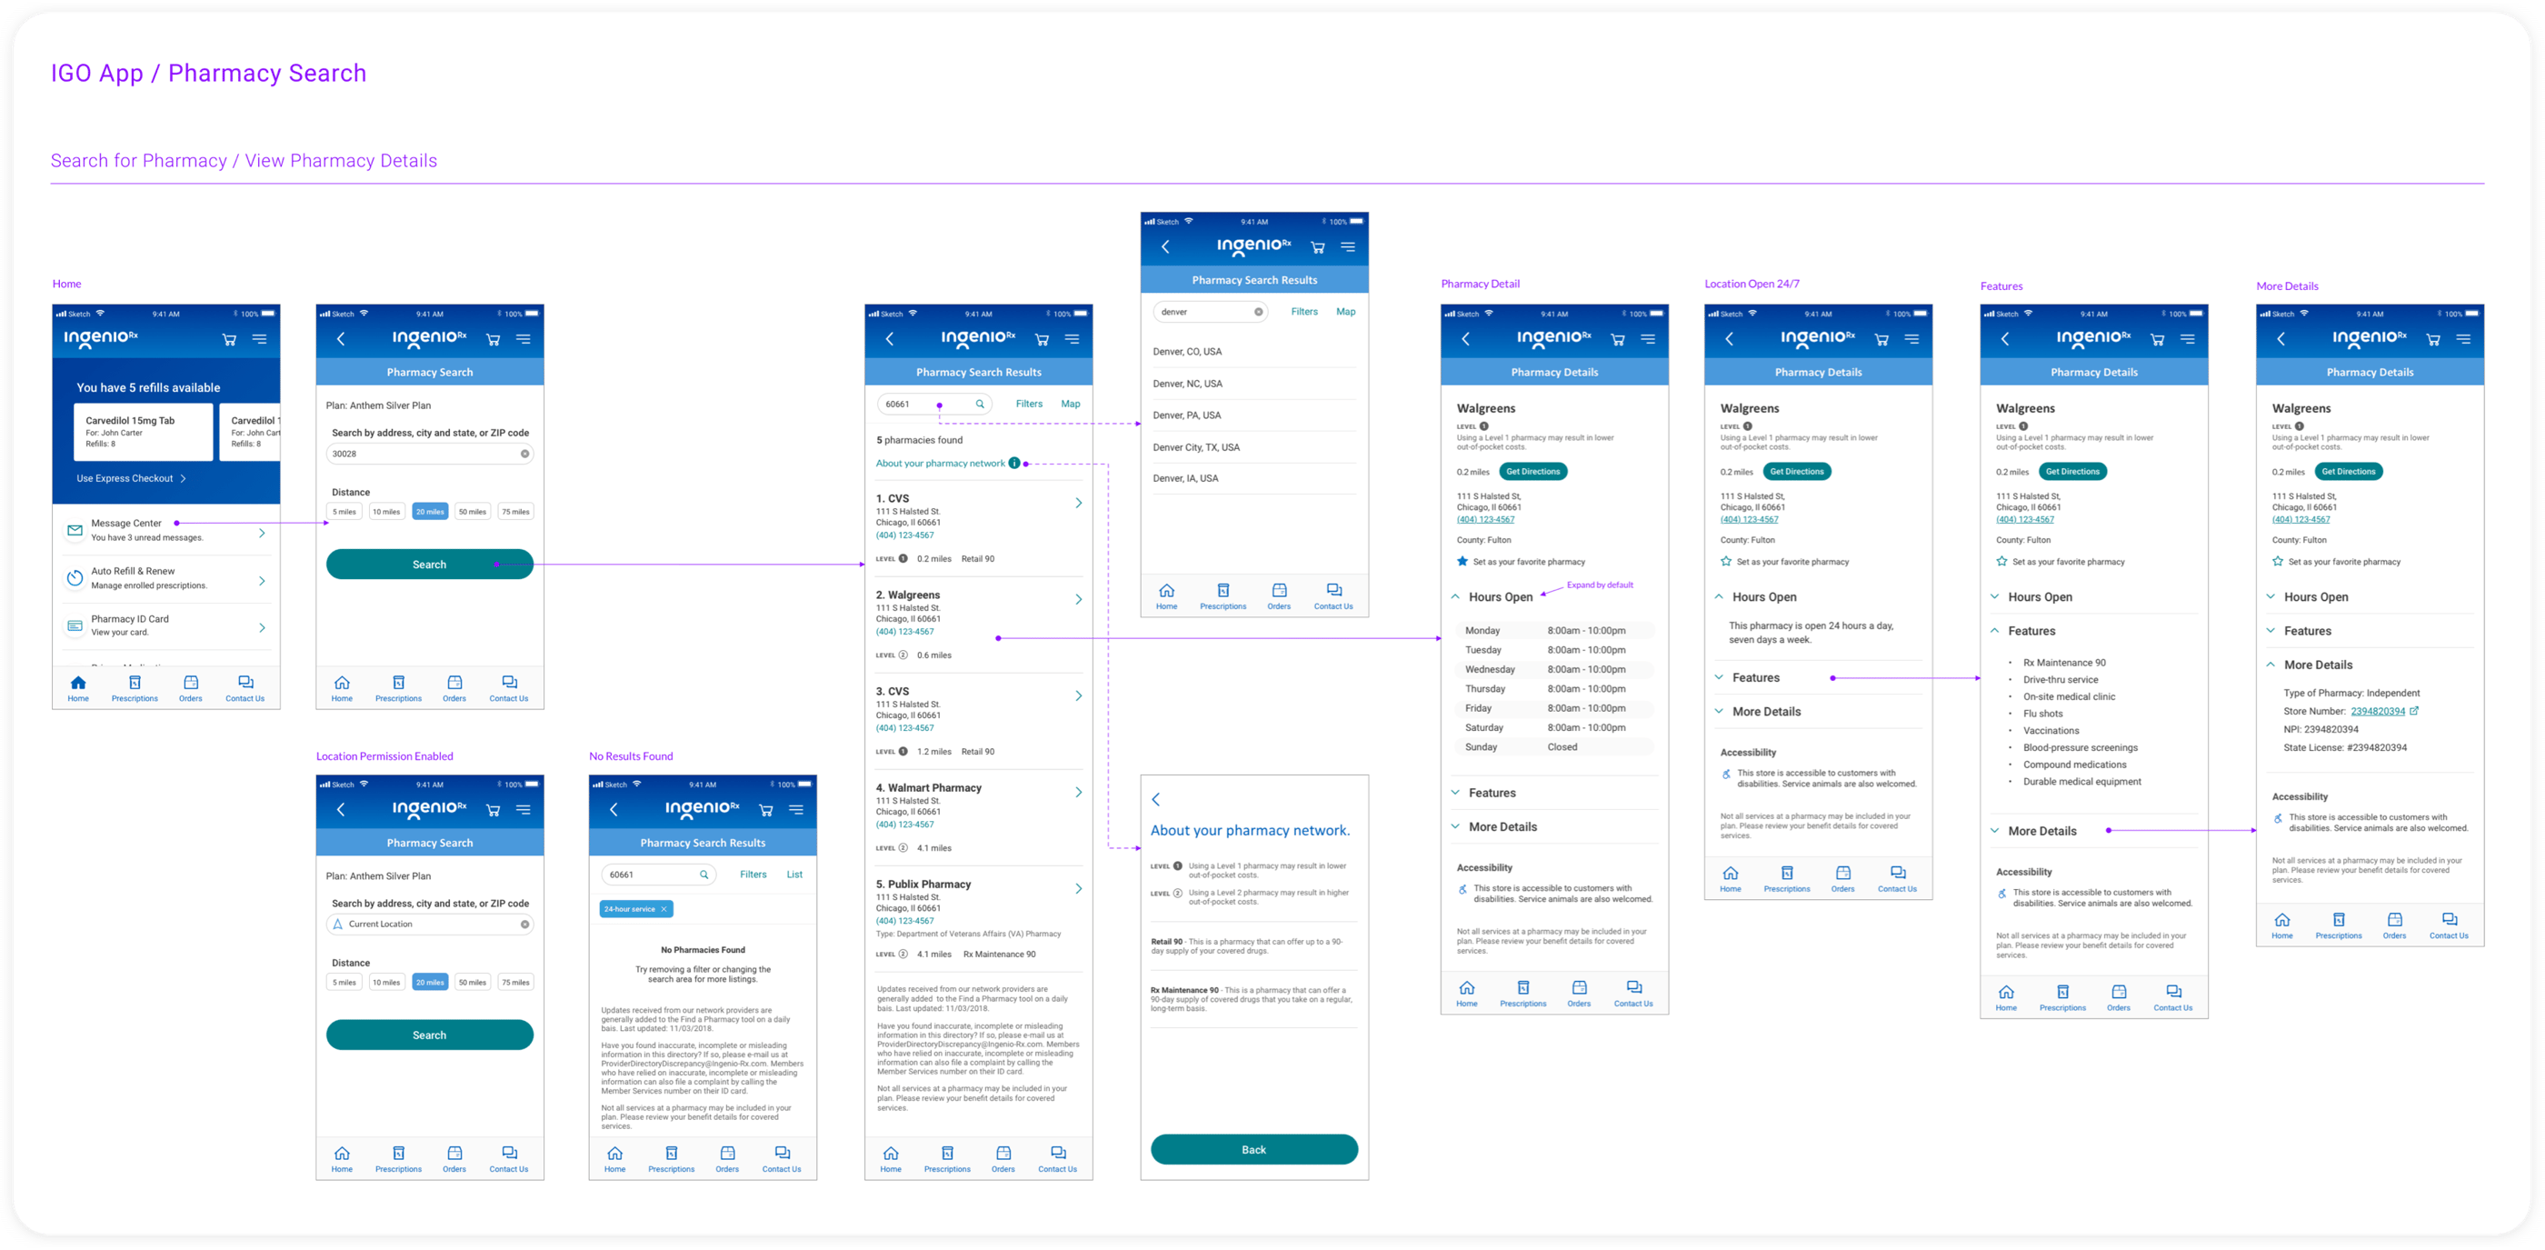
Task: Collapse Hours Open section showing weekday hours
Action: (1455, 597)
